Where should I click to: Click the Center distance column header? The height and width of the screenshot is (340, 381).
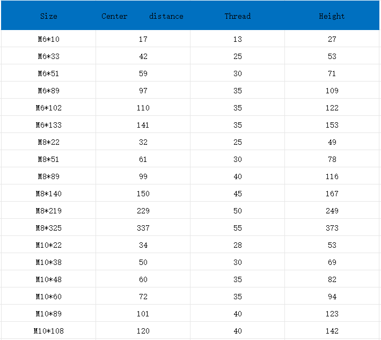pos(142,16)
